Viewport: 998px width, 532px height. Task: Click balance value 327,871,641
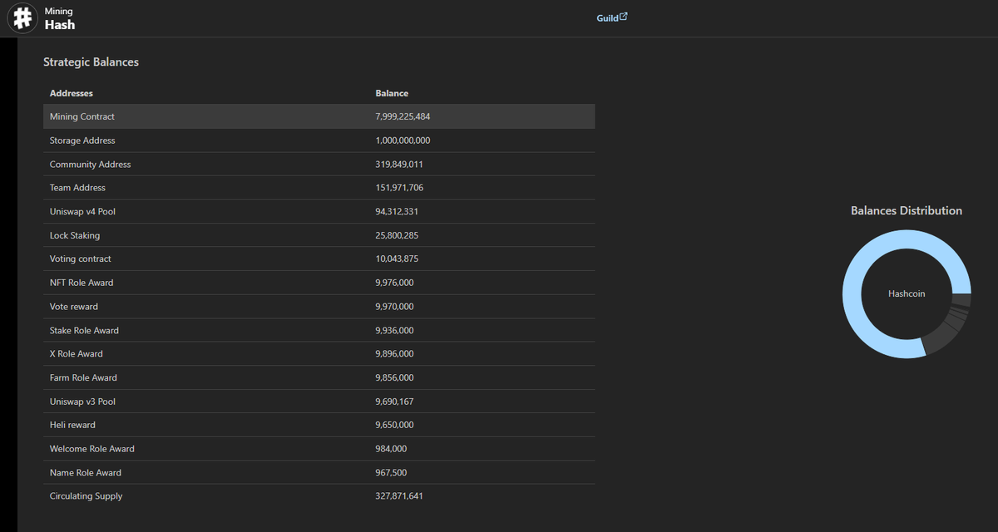pos(399,496)
